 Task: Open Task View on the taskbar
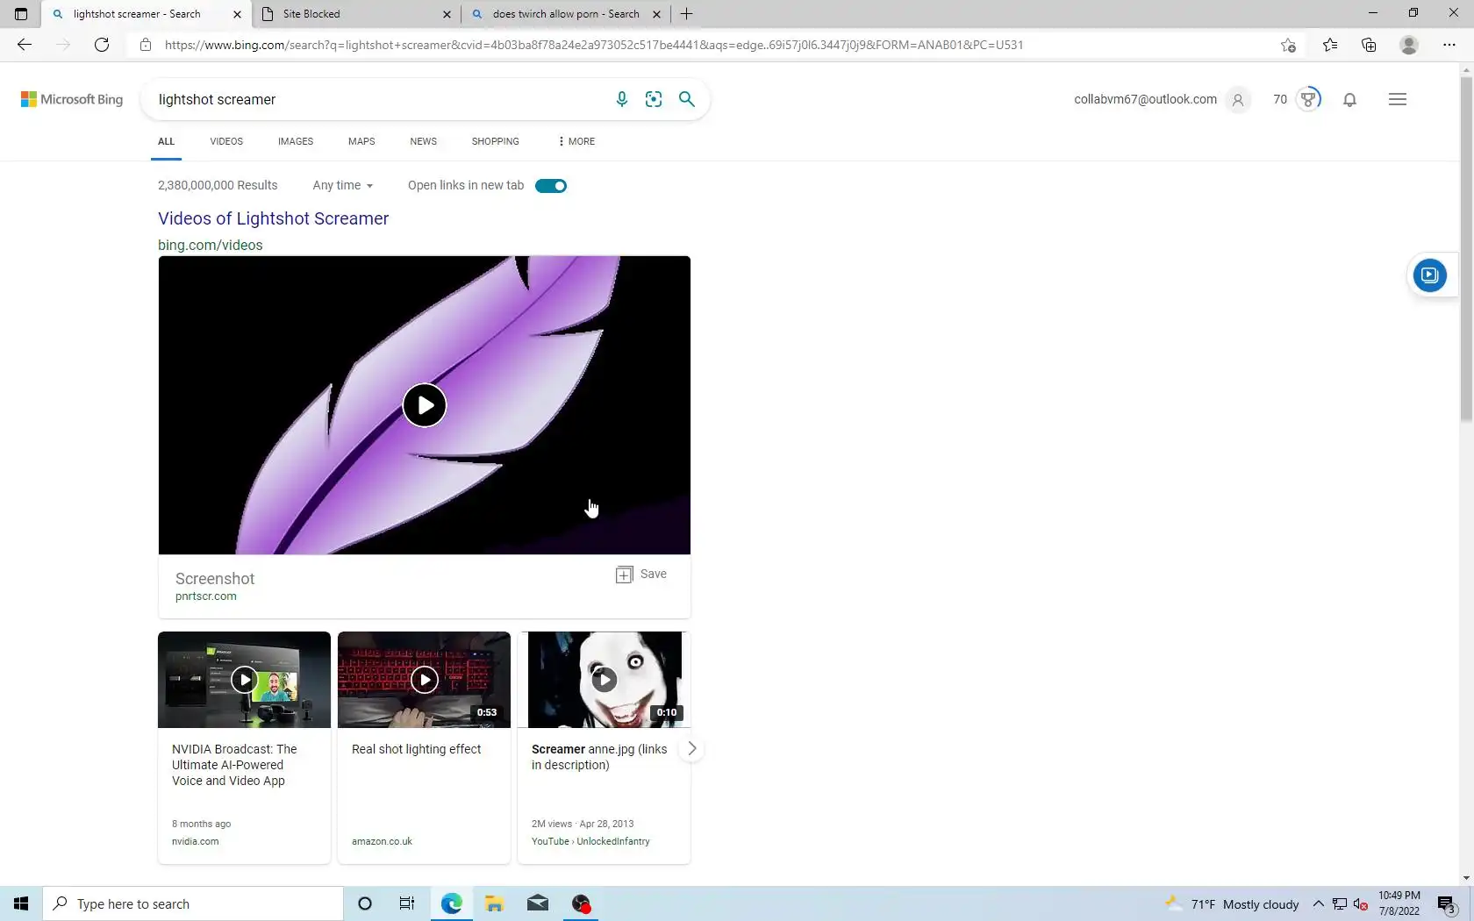tap(407, 903)
